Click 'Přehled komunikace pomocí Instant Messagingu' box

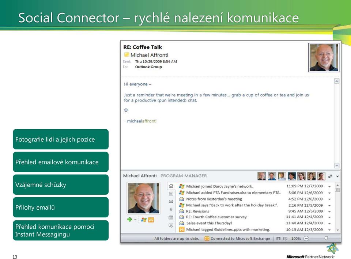[x=61, y=231]
